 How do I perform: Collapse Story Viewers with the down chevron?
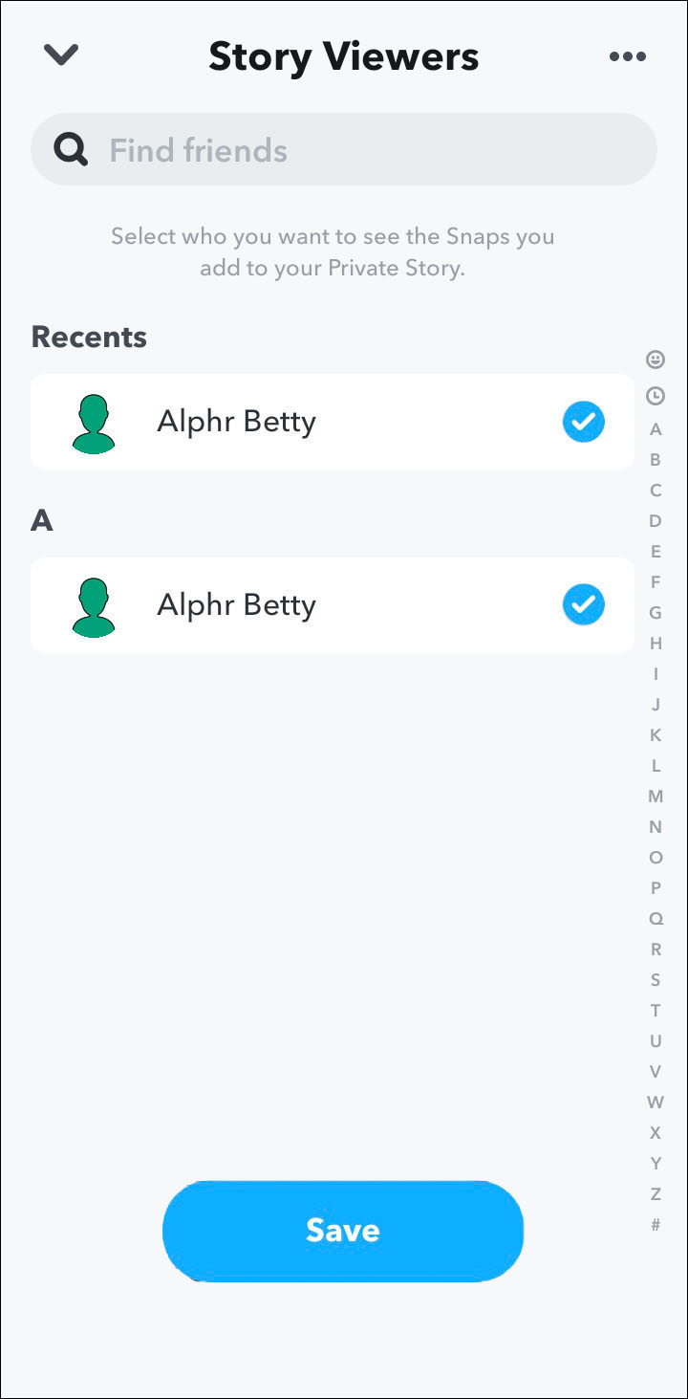[61, 55]
